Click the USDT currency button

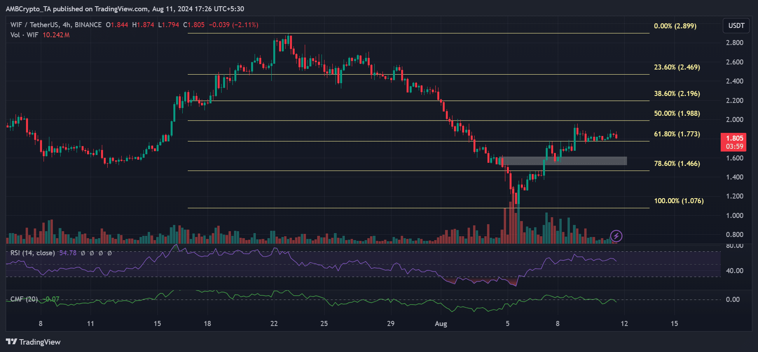point(736,26)
